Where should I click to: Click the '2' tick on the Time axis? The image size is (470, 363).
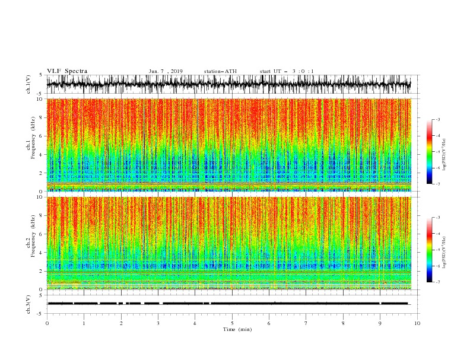tap(121, 323)
